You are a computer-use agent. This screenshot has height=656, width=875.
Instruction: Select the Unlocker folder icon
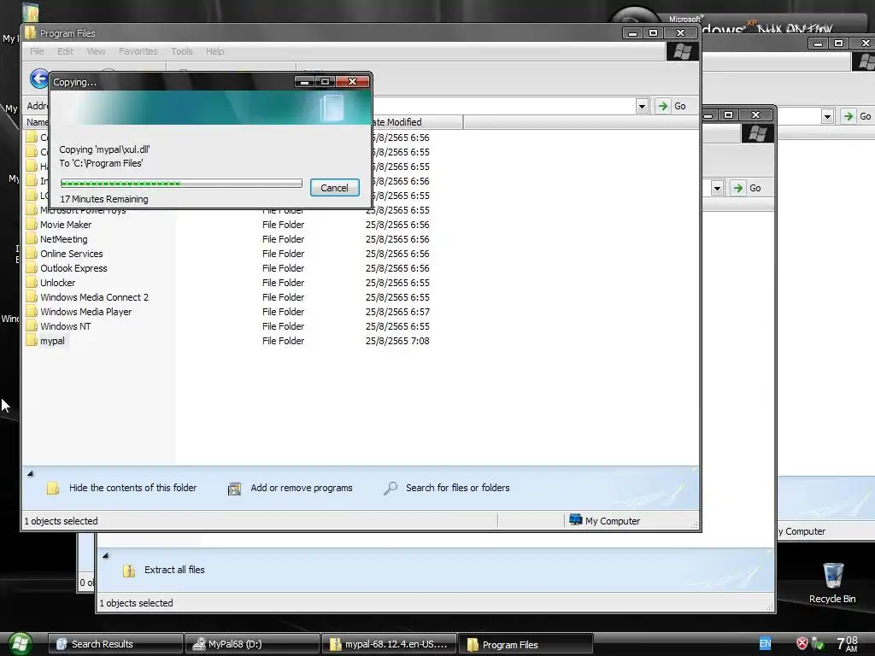(x=32, y=283)
